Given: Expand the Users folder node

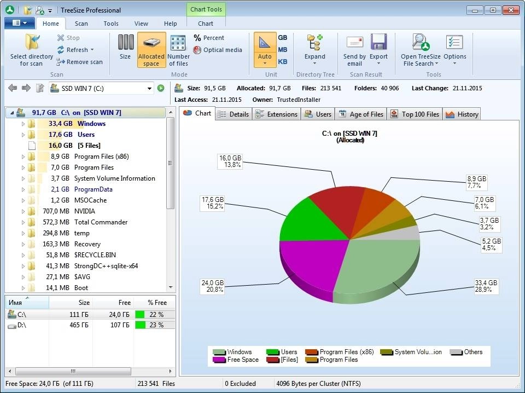Looking at the screenshot, I should pos(23,135).
